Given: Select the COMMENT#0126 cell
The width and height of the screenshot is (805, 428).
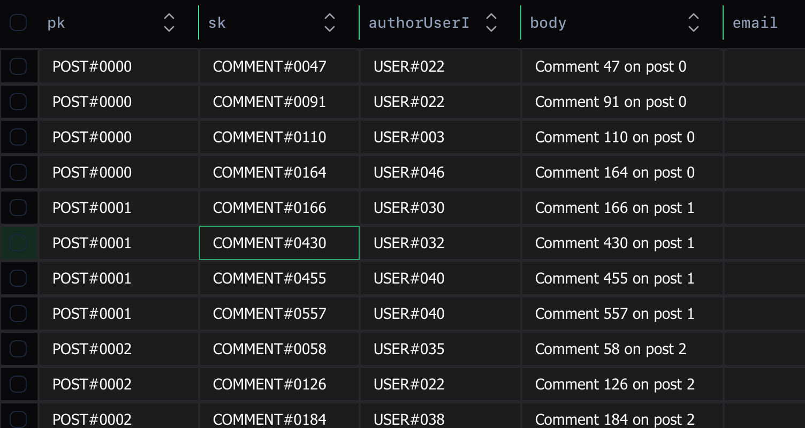Looking at the screenshot, I should pos(279,384).
